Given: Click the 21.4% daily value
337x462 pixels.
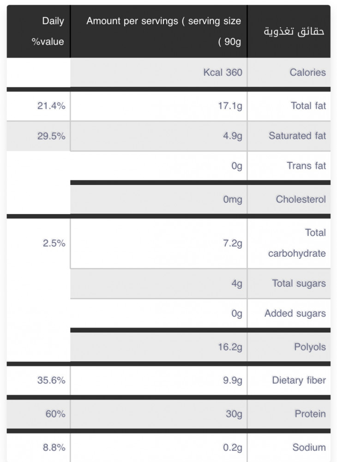Looking at the screenshot, I should pyautogui.click(x=51, y=106).
